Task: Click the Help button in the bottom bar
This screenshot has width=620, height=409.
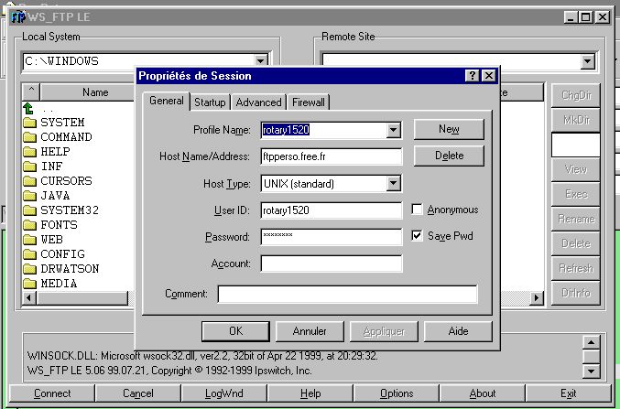Action: coord(310,393)
